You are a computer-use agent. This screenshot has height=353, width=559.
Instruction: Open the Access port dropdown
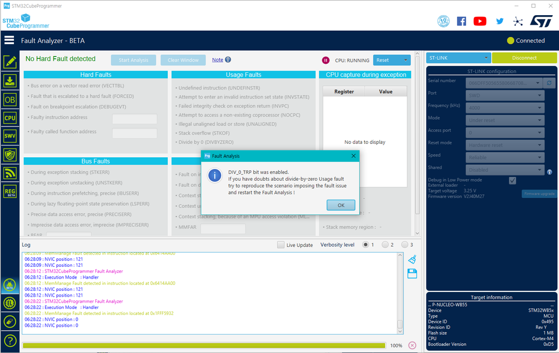pyautogui.click(x=505, y=133)
